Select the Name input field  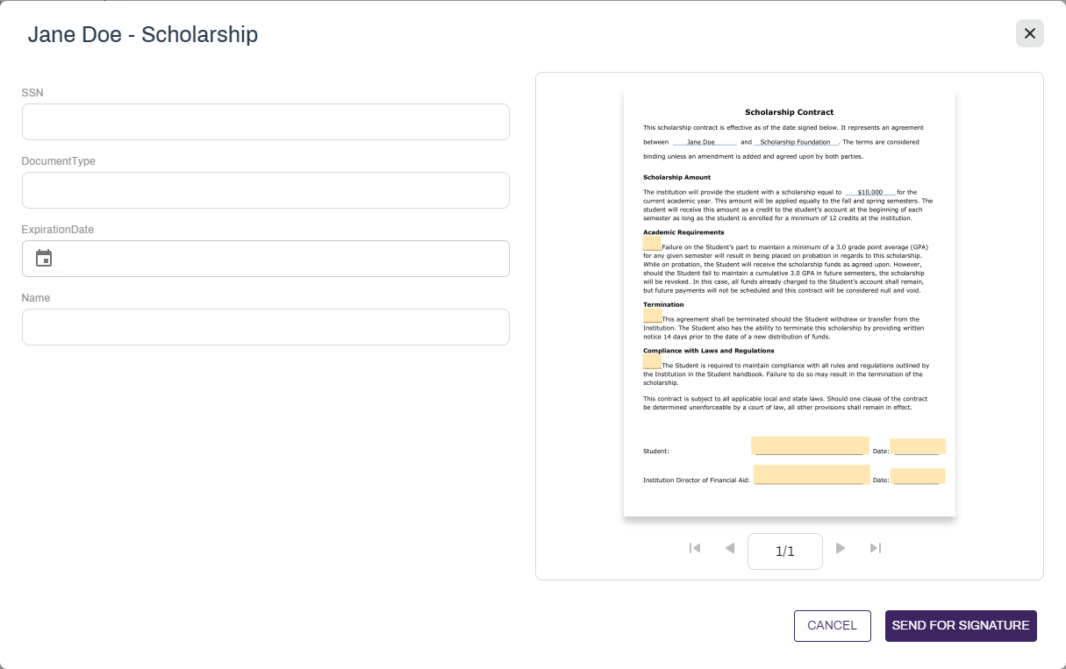pos(266,327)
